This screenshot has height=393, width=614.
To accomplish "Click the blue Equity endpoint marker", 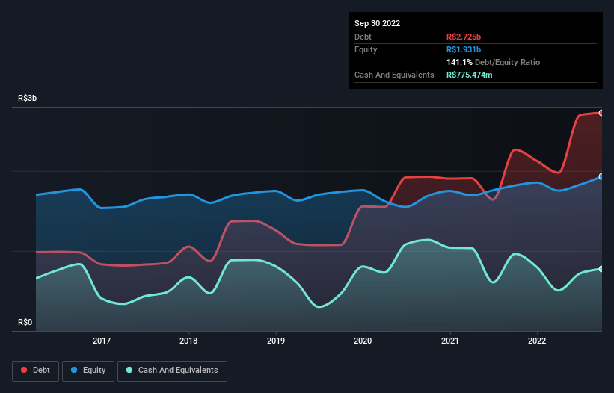I will 601,177.
